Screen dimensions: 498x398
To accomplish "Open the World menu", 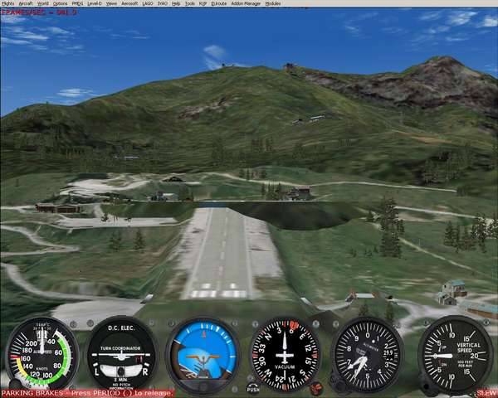I will pos(43,3).
